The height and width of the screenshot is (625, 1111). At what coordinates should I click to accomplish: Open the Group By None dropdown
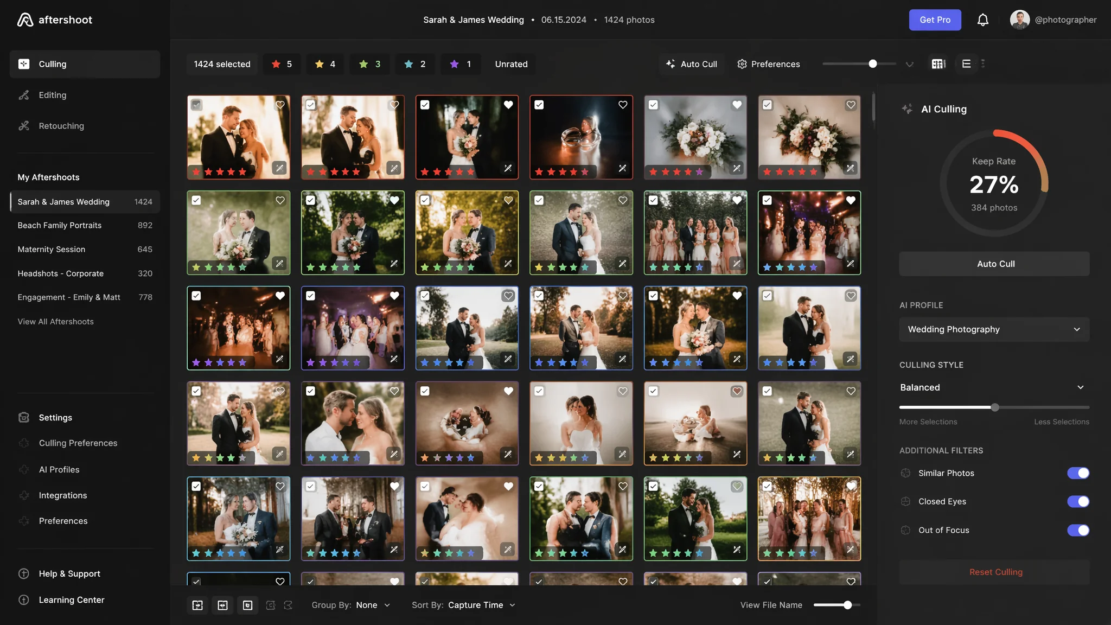coord(351,605)
